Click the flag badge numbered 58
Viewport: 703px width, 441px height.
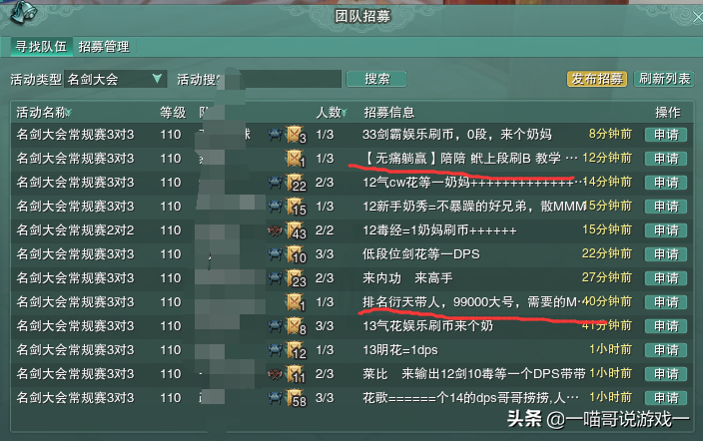click(x=296, y=398)
